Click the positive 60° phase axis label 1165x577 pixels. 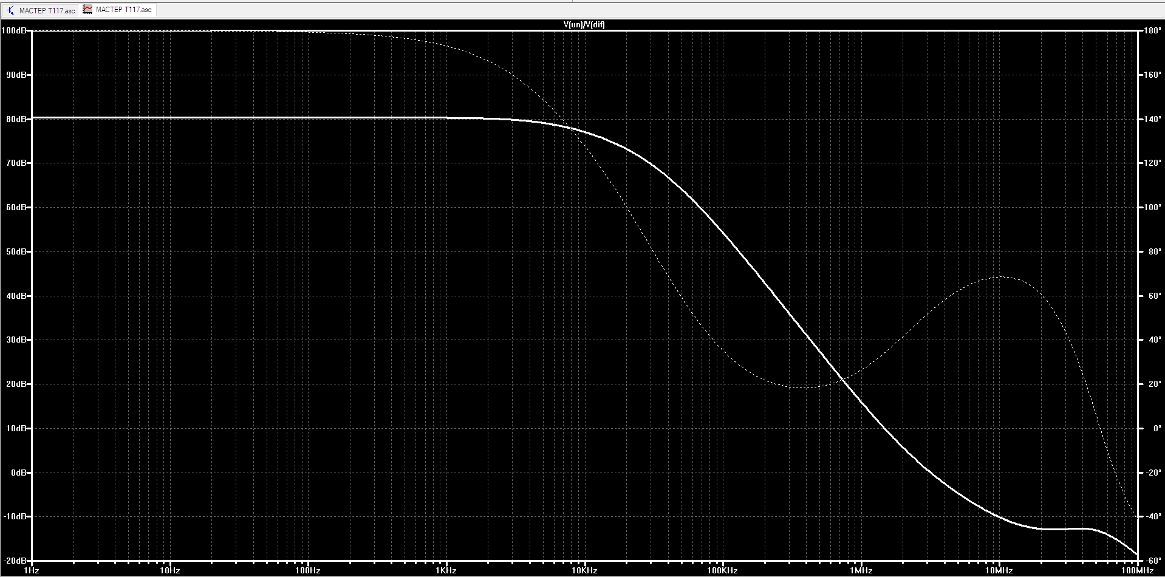click(1155, 296)
